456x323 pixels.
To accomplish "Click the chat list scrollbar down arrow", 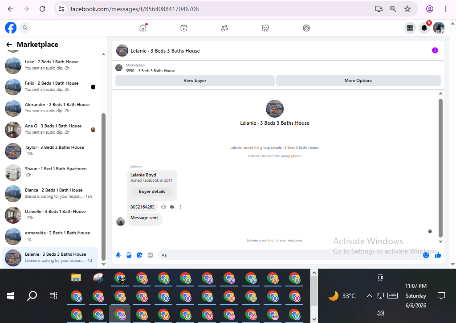I will click(x=103, y=265).
